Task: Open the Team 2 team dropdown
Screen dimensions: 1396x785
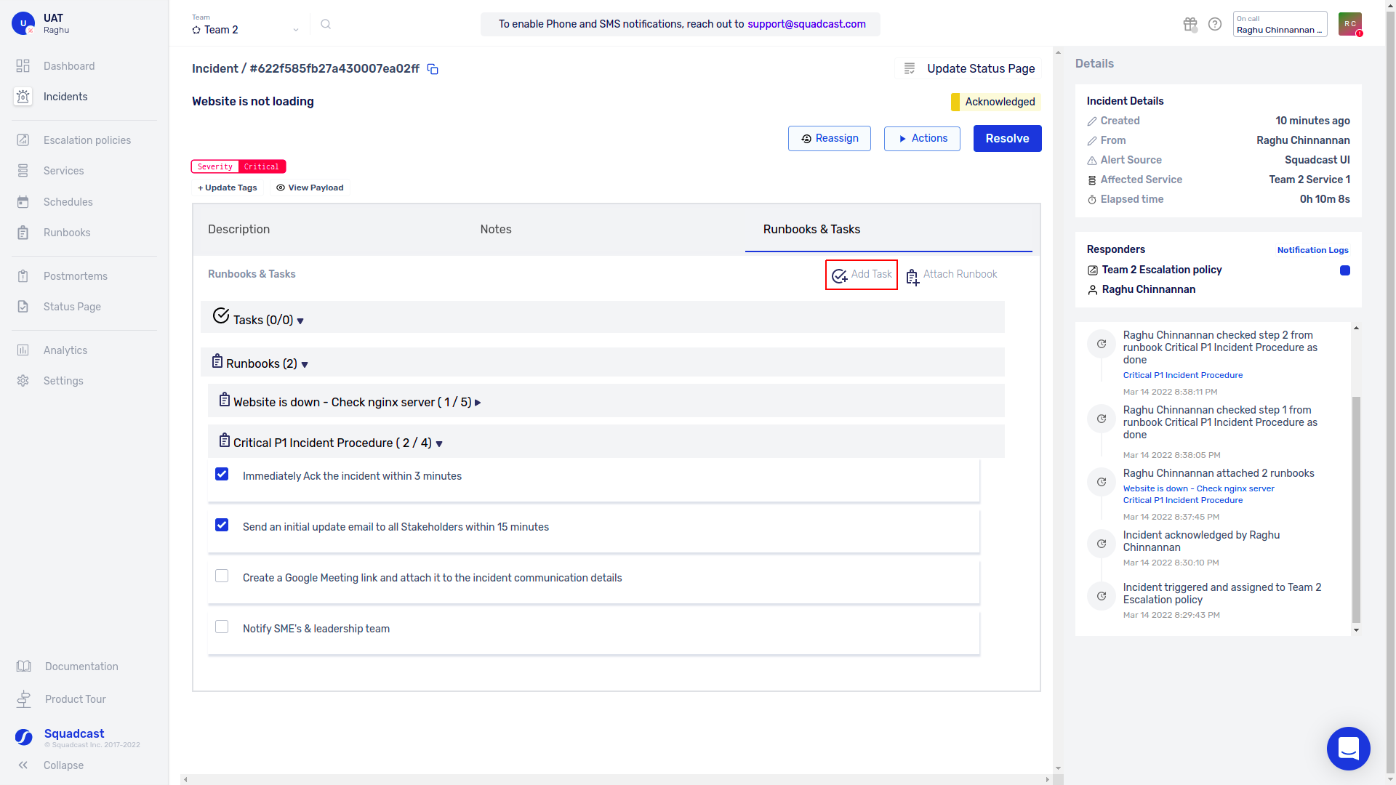Action: coord(246,30)
